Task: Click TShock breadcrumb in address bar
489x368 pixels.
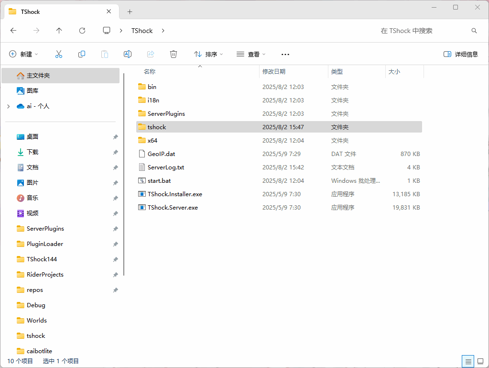Action: [x=142, y=31]
